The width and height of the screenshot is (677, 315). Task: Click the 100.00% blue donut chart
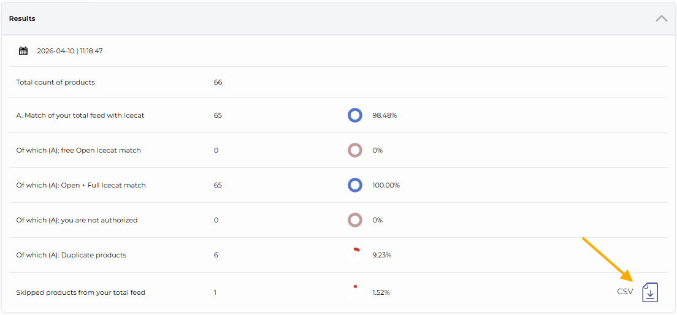[355, 185]
